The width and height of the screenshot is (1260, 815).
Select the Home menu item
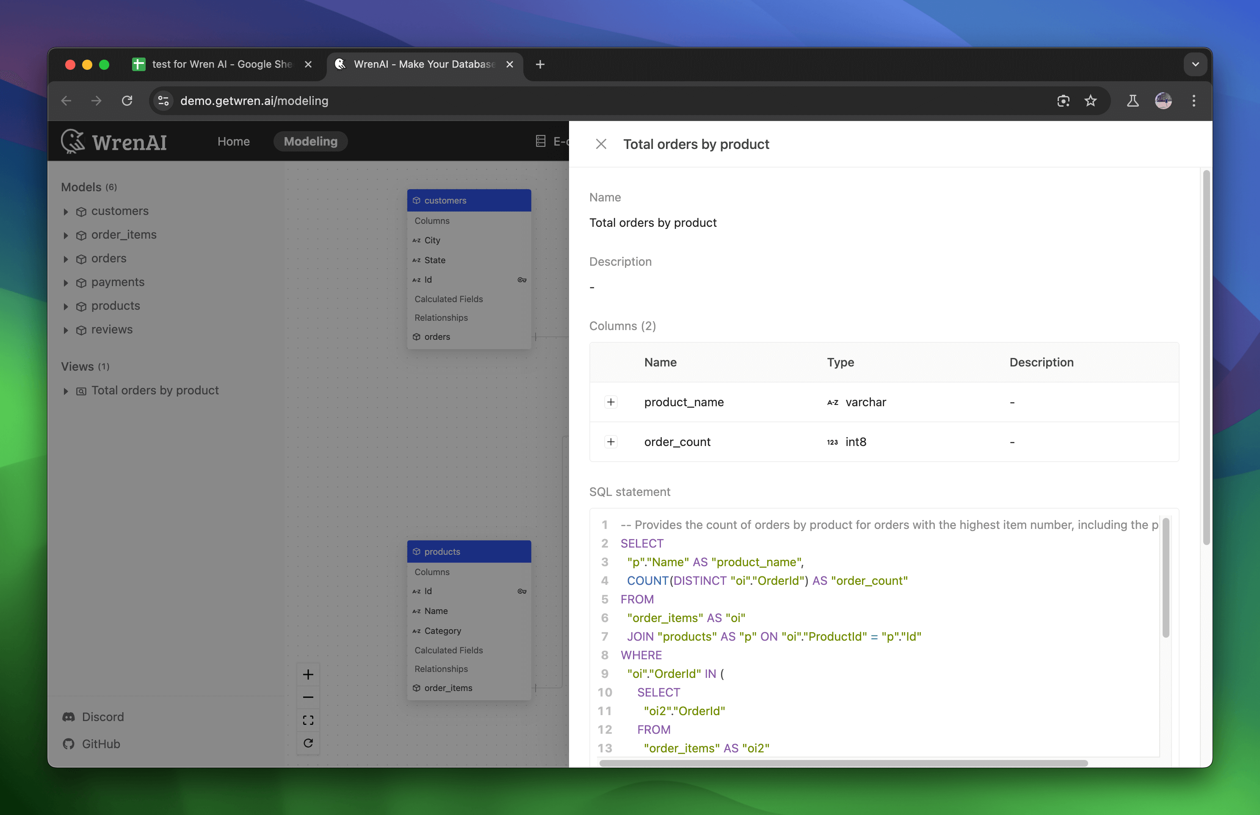tap(233, 140)
